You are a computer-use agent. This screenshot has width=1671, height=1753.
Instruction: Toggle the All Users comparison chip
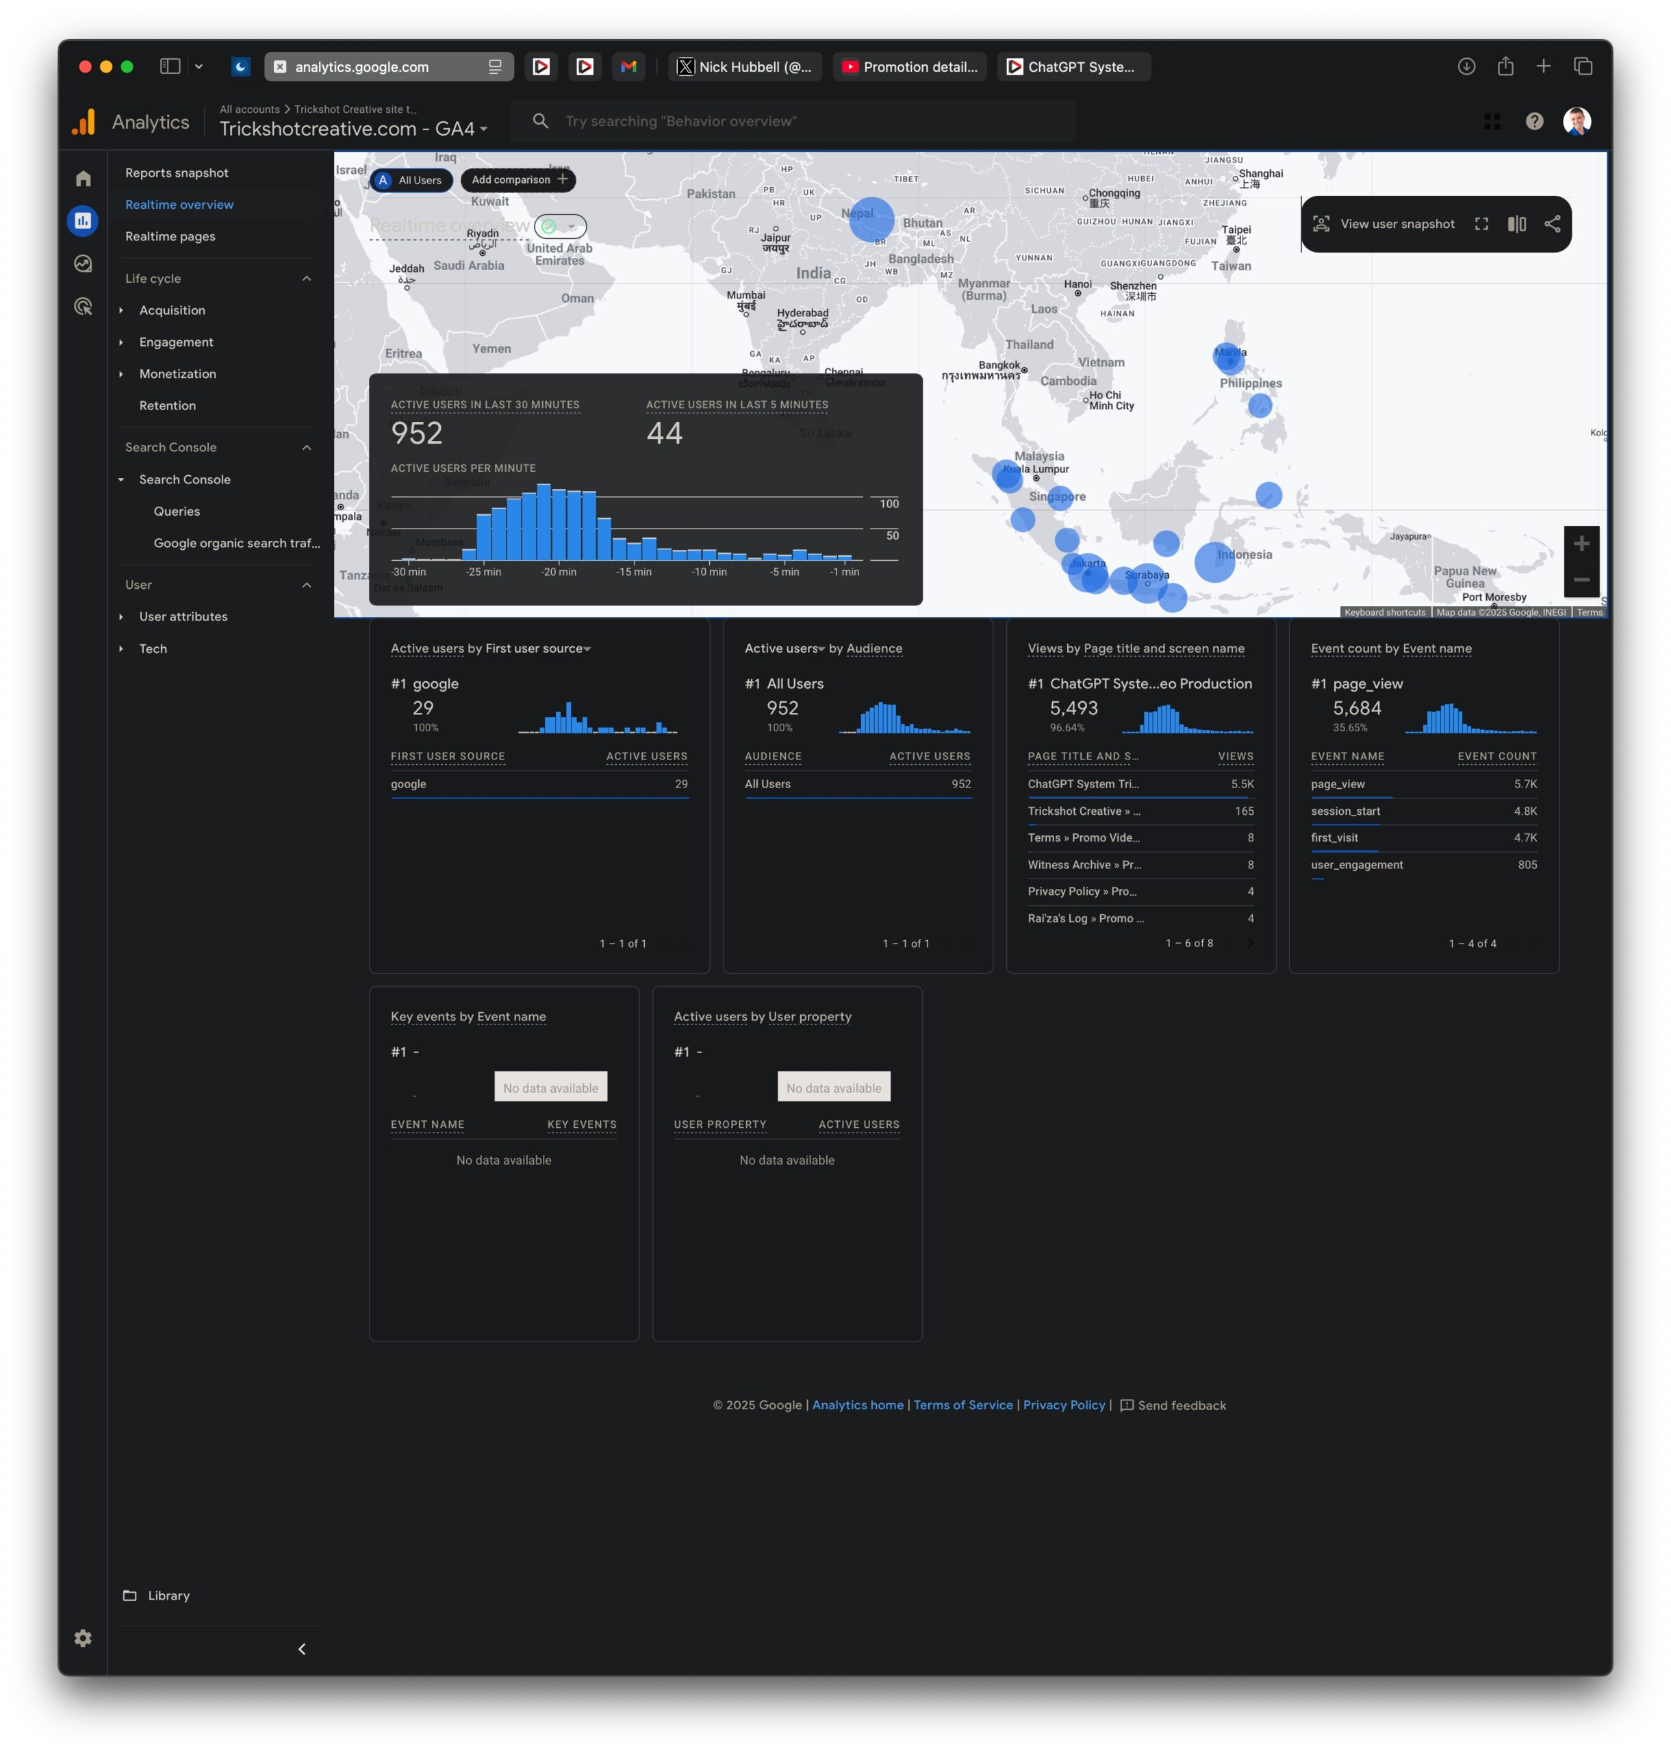pyautogui.click(x=411, y=180)
